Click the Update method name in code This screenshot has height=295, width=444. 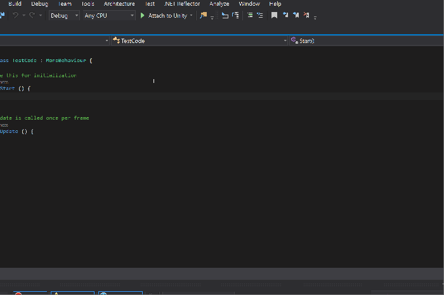click(9, 132)
